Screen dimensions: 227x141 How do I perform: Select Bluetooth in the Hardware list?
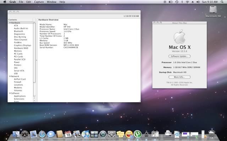[18, 31]
